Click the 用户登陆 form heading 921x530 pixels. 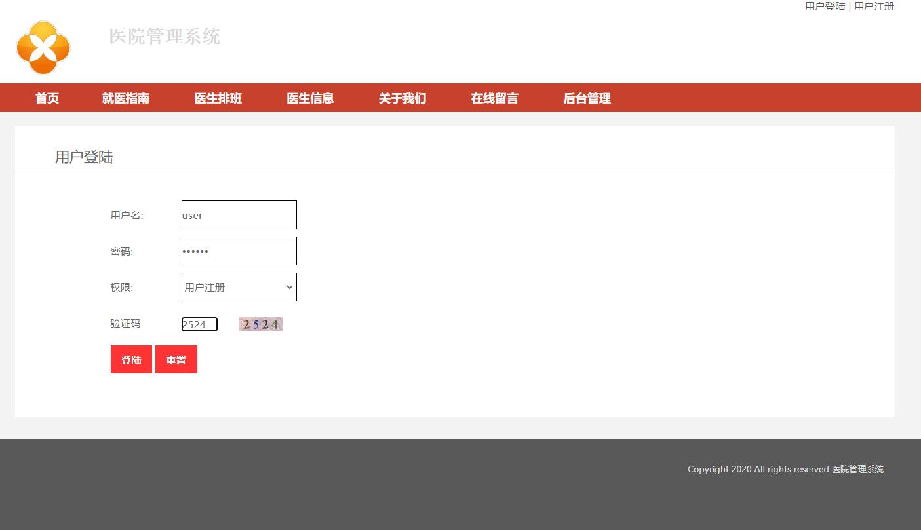tap(83, 157)
